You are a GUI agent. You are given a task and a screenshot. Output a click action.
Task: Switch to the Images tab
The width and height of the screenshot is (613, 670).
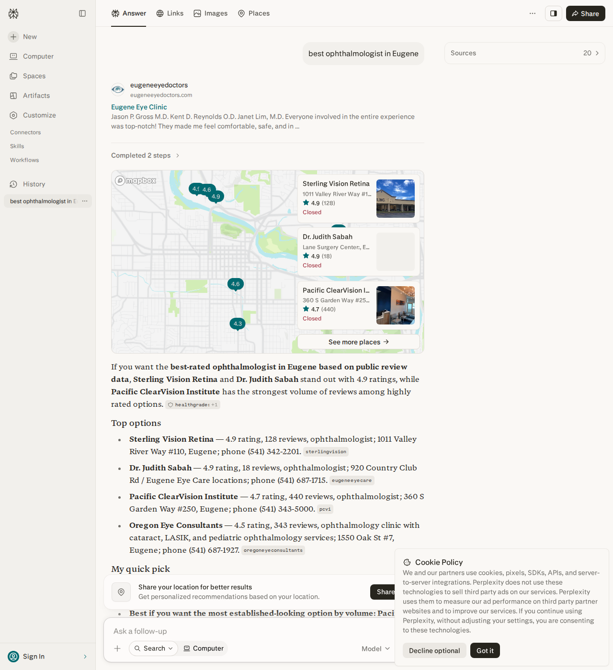tap(211, 13)
